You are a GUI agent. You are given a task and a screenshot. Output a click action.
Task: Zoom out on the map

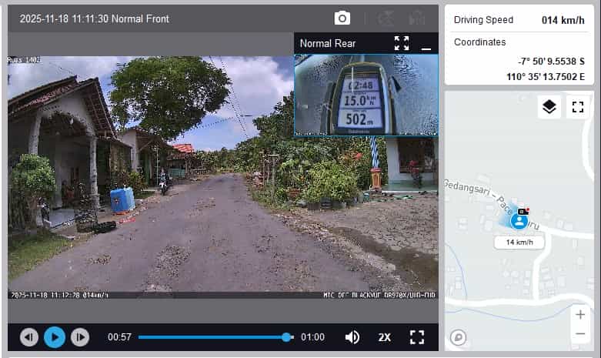(579, 333)
